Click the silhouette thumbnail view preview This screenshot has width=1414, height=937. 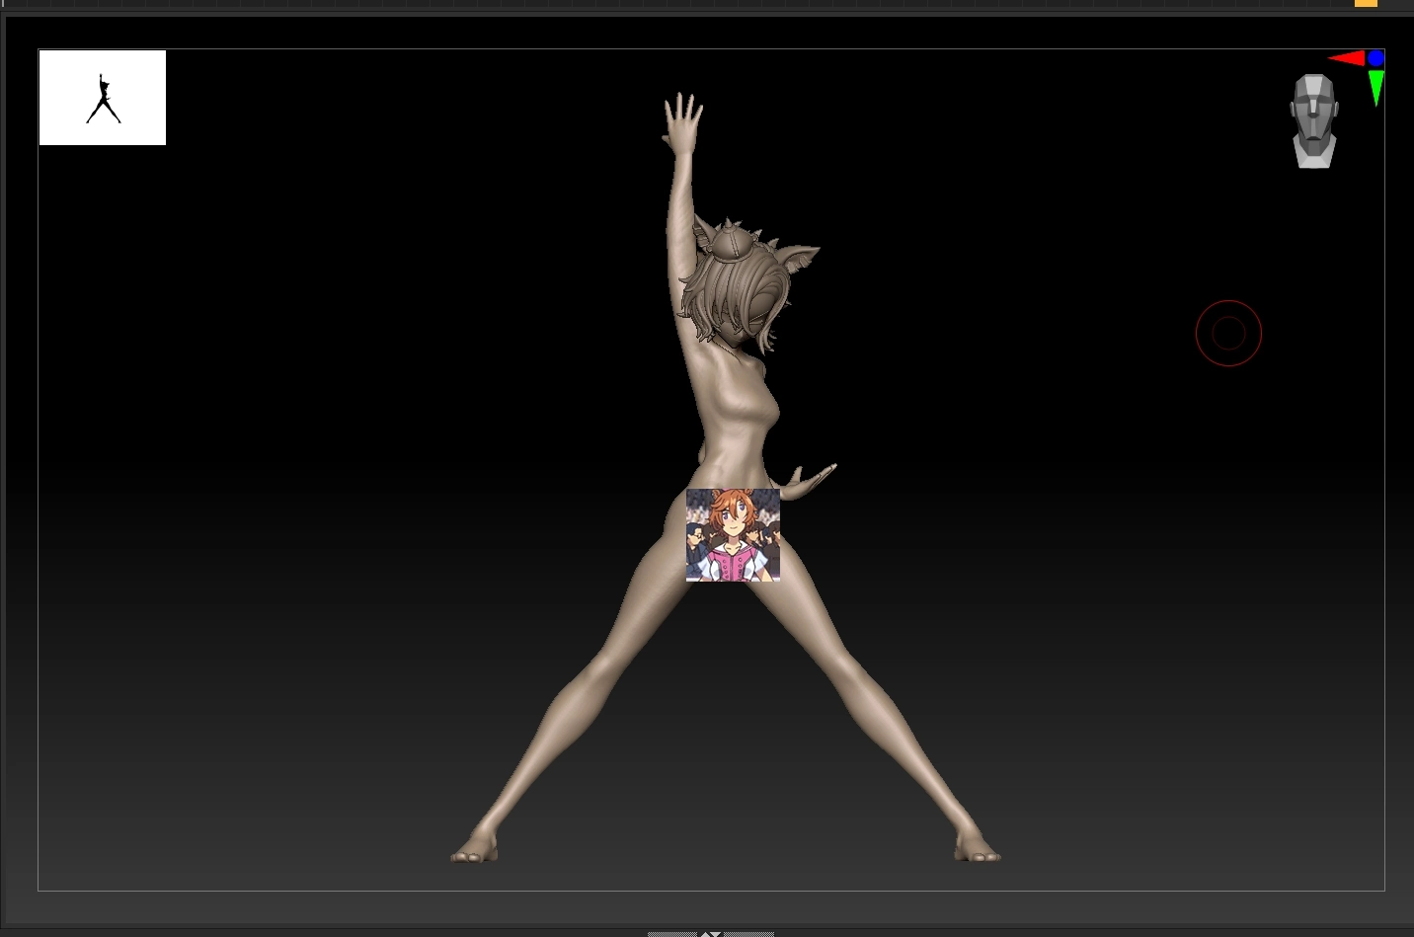click(x=103, y=98)
